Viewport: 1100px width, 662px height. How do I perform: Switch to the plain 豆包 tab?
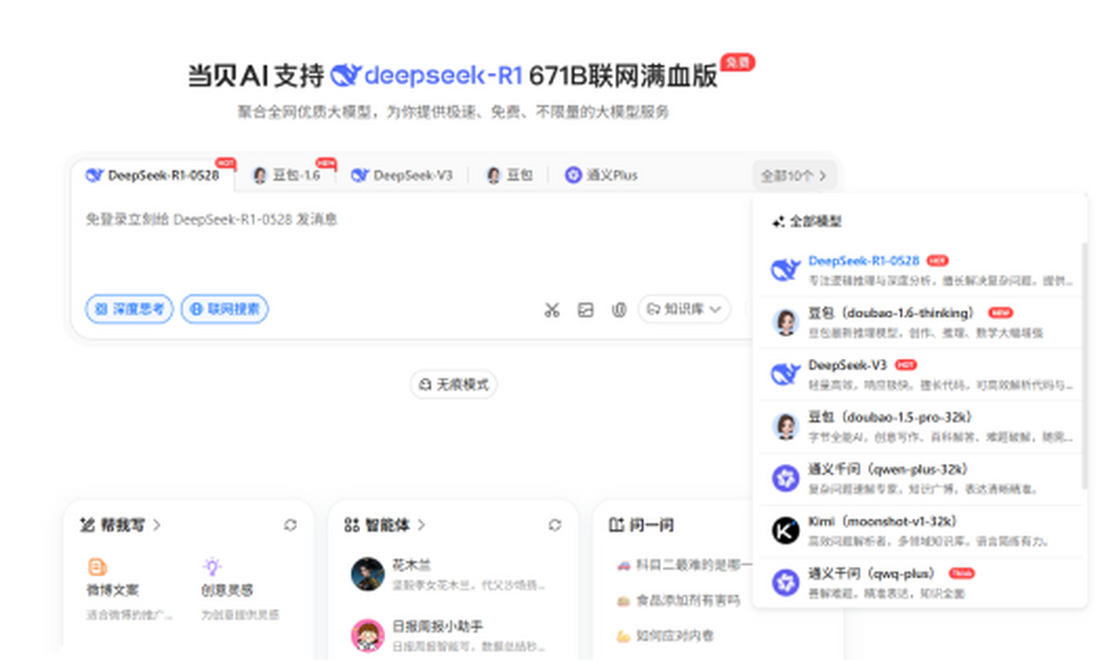[509, 175]
